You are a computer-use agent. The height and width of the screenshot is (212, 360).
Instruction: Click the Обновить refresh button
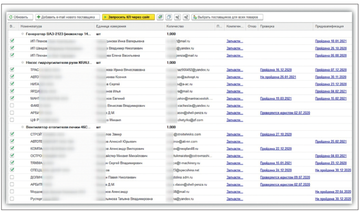coord(20,17)
